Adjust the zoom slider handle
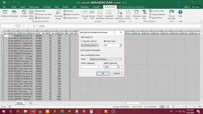Image resolution: width=203 pixels, height=114 pixels. pyautogui.click(x=186, y=107)
